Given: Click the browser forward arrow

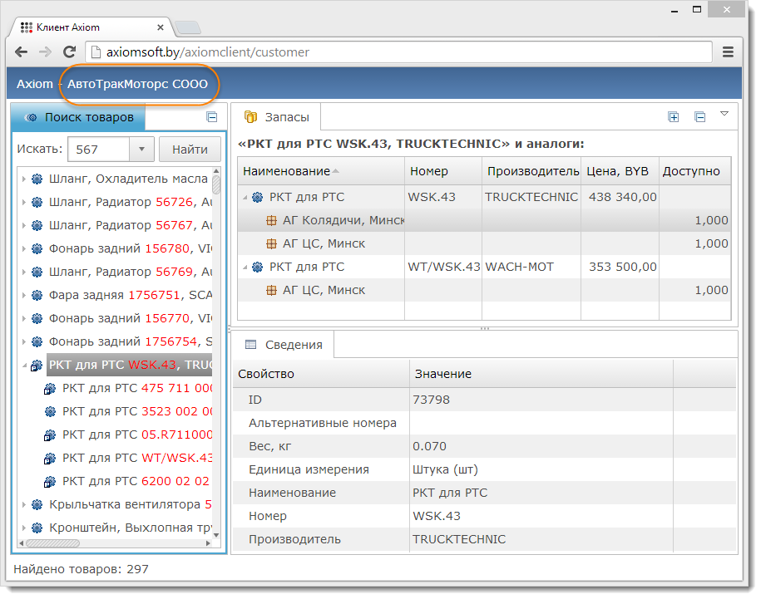Looking at the screenshot, I should (45, 52).
